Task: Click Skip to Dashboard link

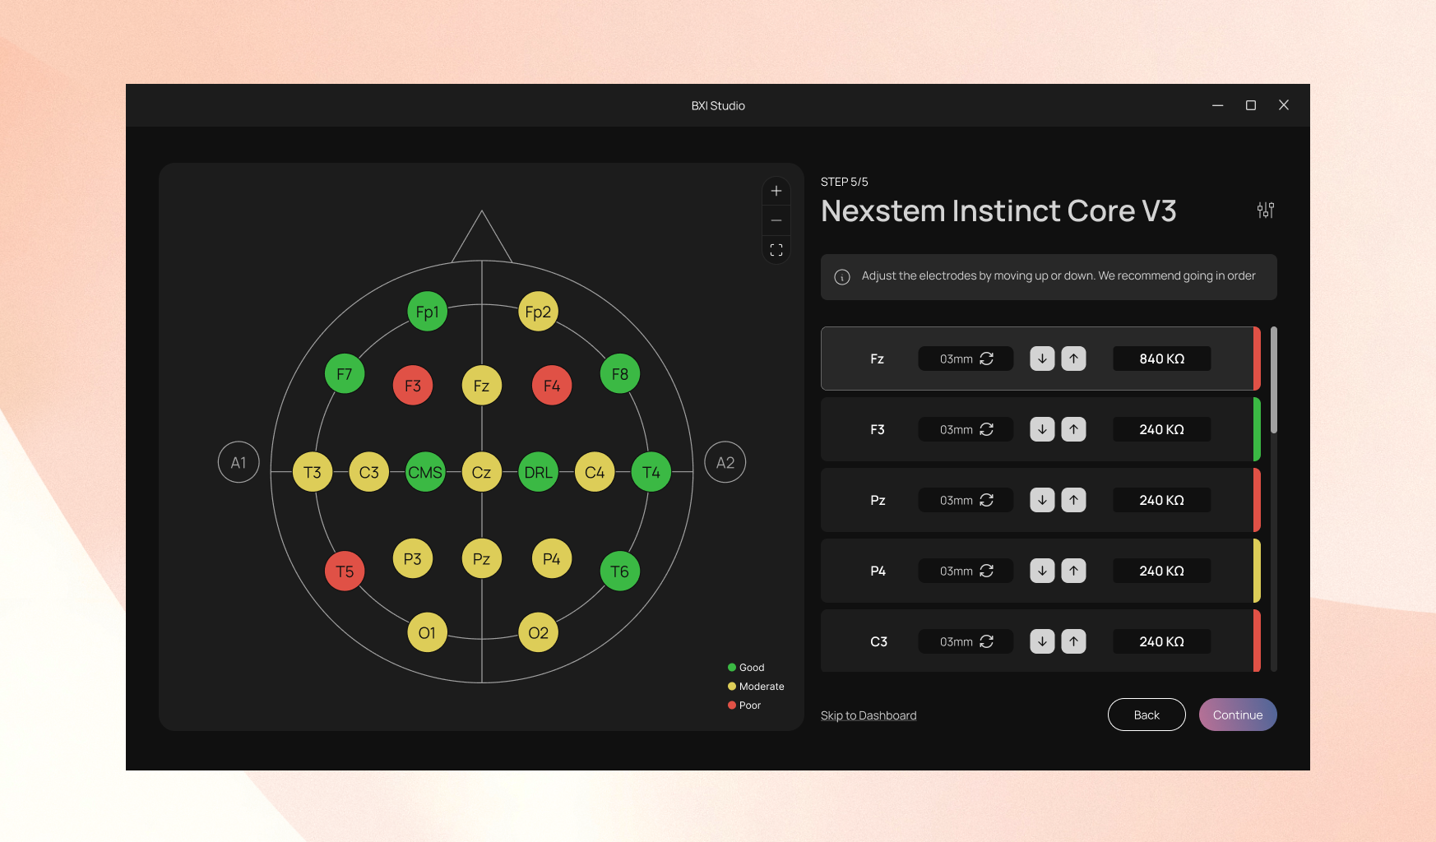Action: coord(869,715)
